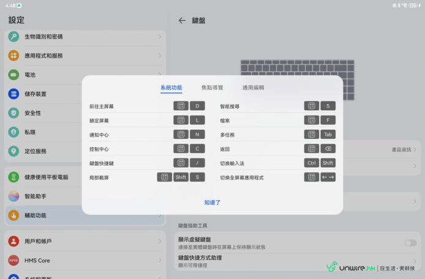Select the 系統功能 tab
The image size is (425, 279).
(x=171, y=88)
